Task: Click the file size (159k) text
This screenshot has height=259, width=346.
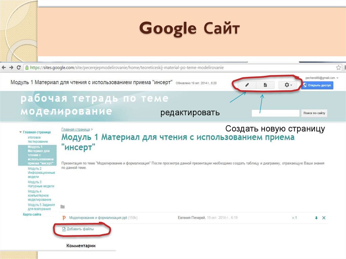Action: 132,218
